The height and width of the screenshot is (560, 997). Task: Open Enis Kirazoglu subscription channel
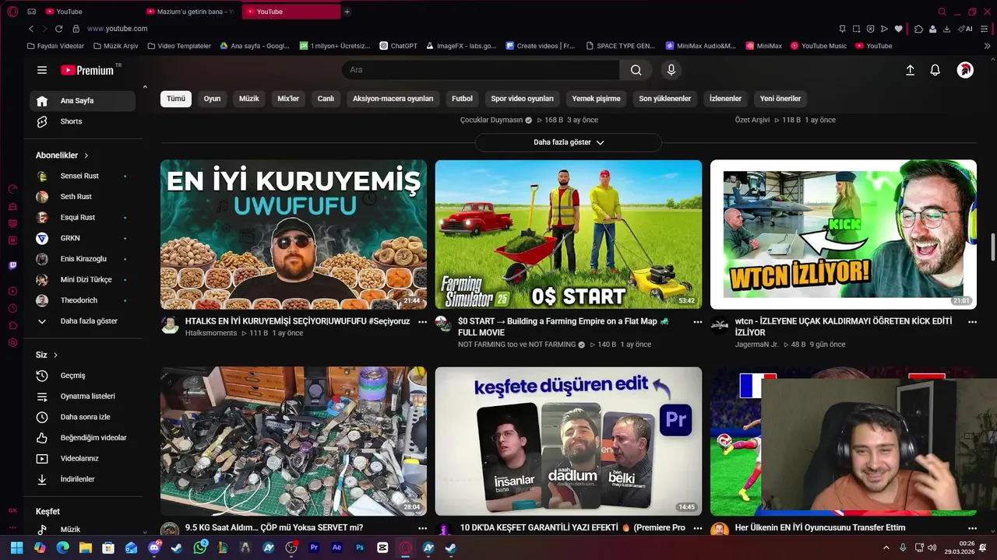(83, 259)
